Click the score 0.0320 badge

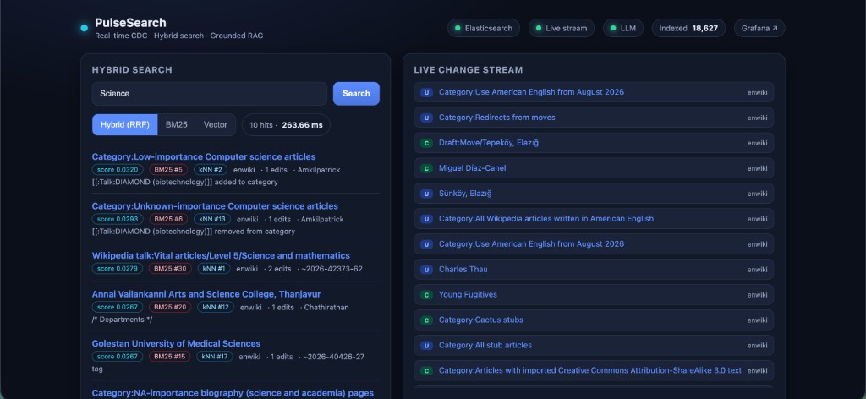coord(118,169)
